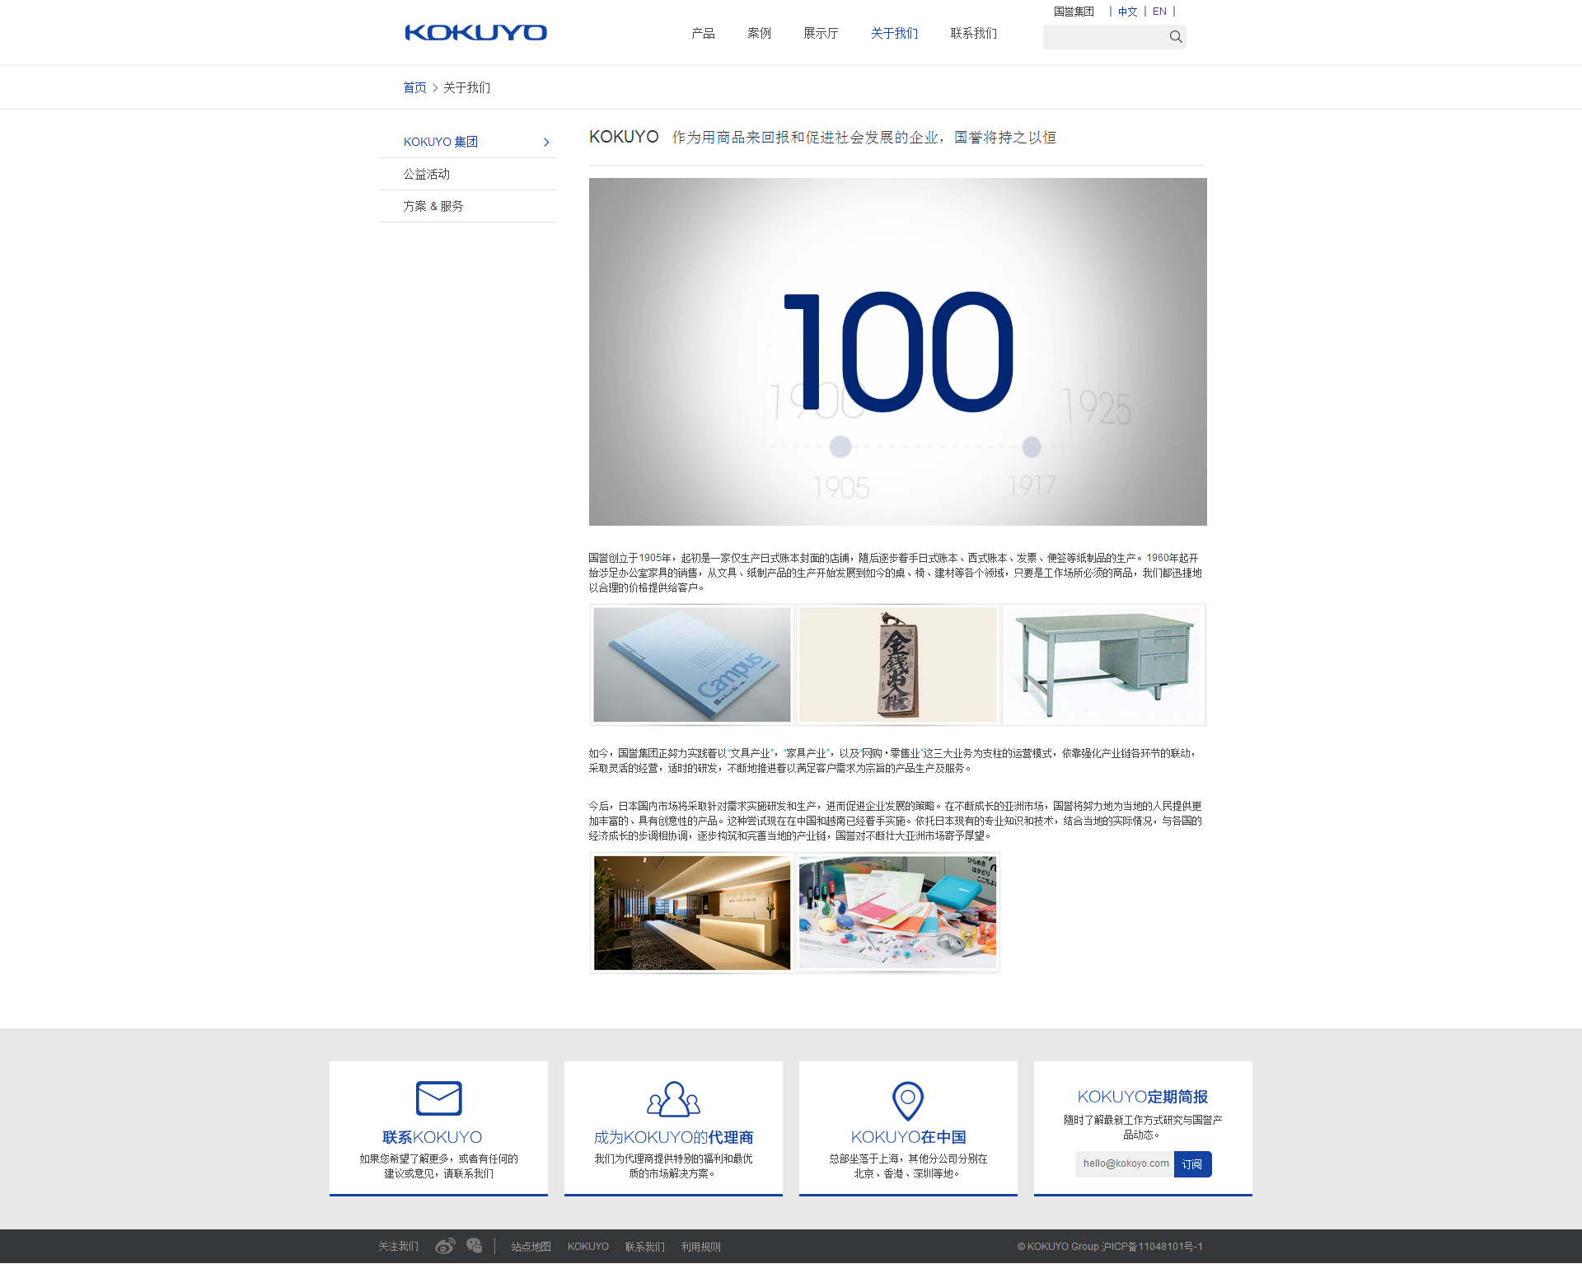Click the KOKUYO logo in header
The width and height of the screenshot is (1582, 1278).
pos(475,33)
